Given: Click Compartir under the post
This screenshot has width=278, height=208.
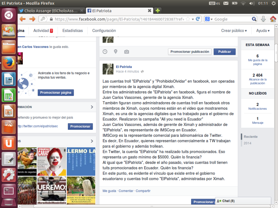Looking at the screenshot, I should pyautogui.click(x=143, y=191).
